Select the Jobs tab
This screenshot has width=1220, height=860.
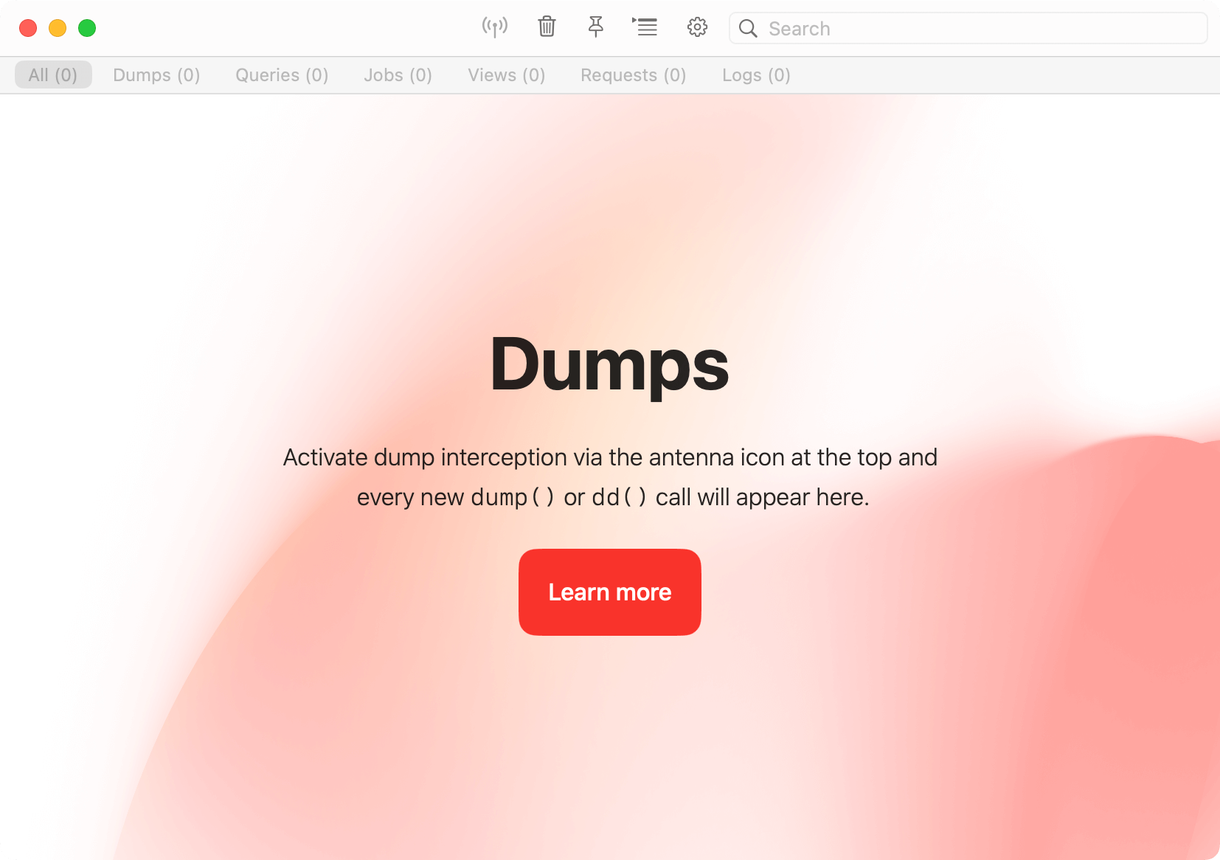(x=398, y=74)
